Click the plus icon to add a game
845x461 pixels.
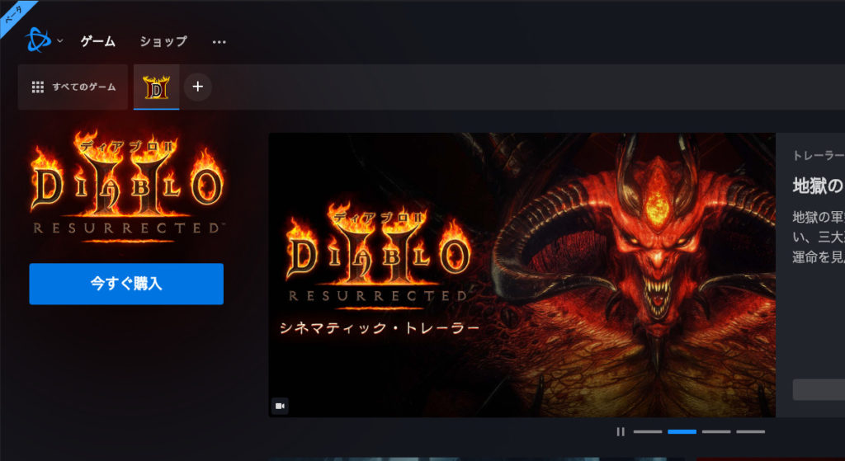(197, 87)
